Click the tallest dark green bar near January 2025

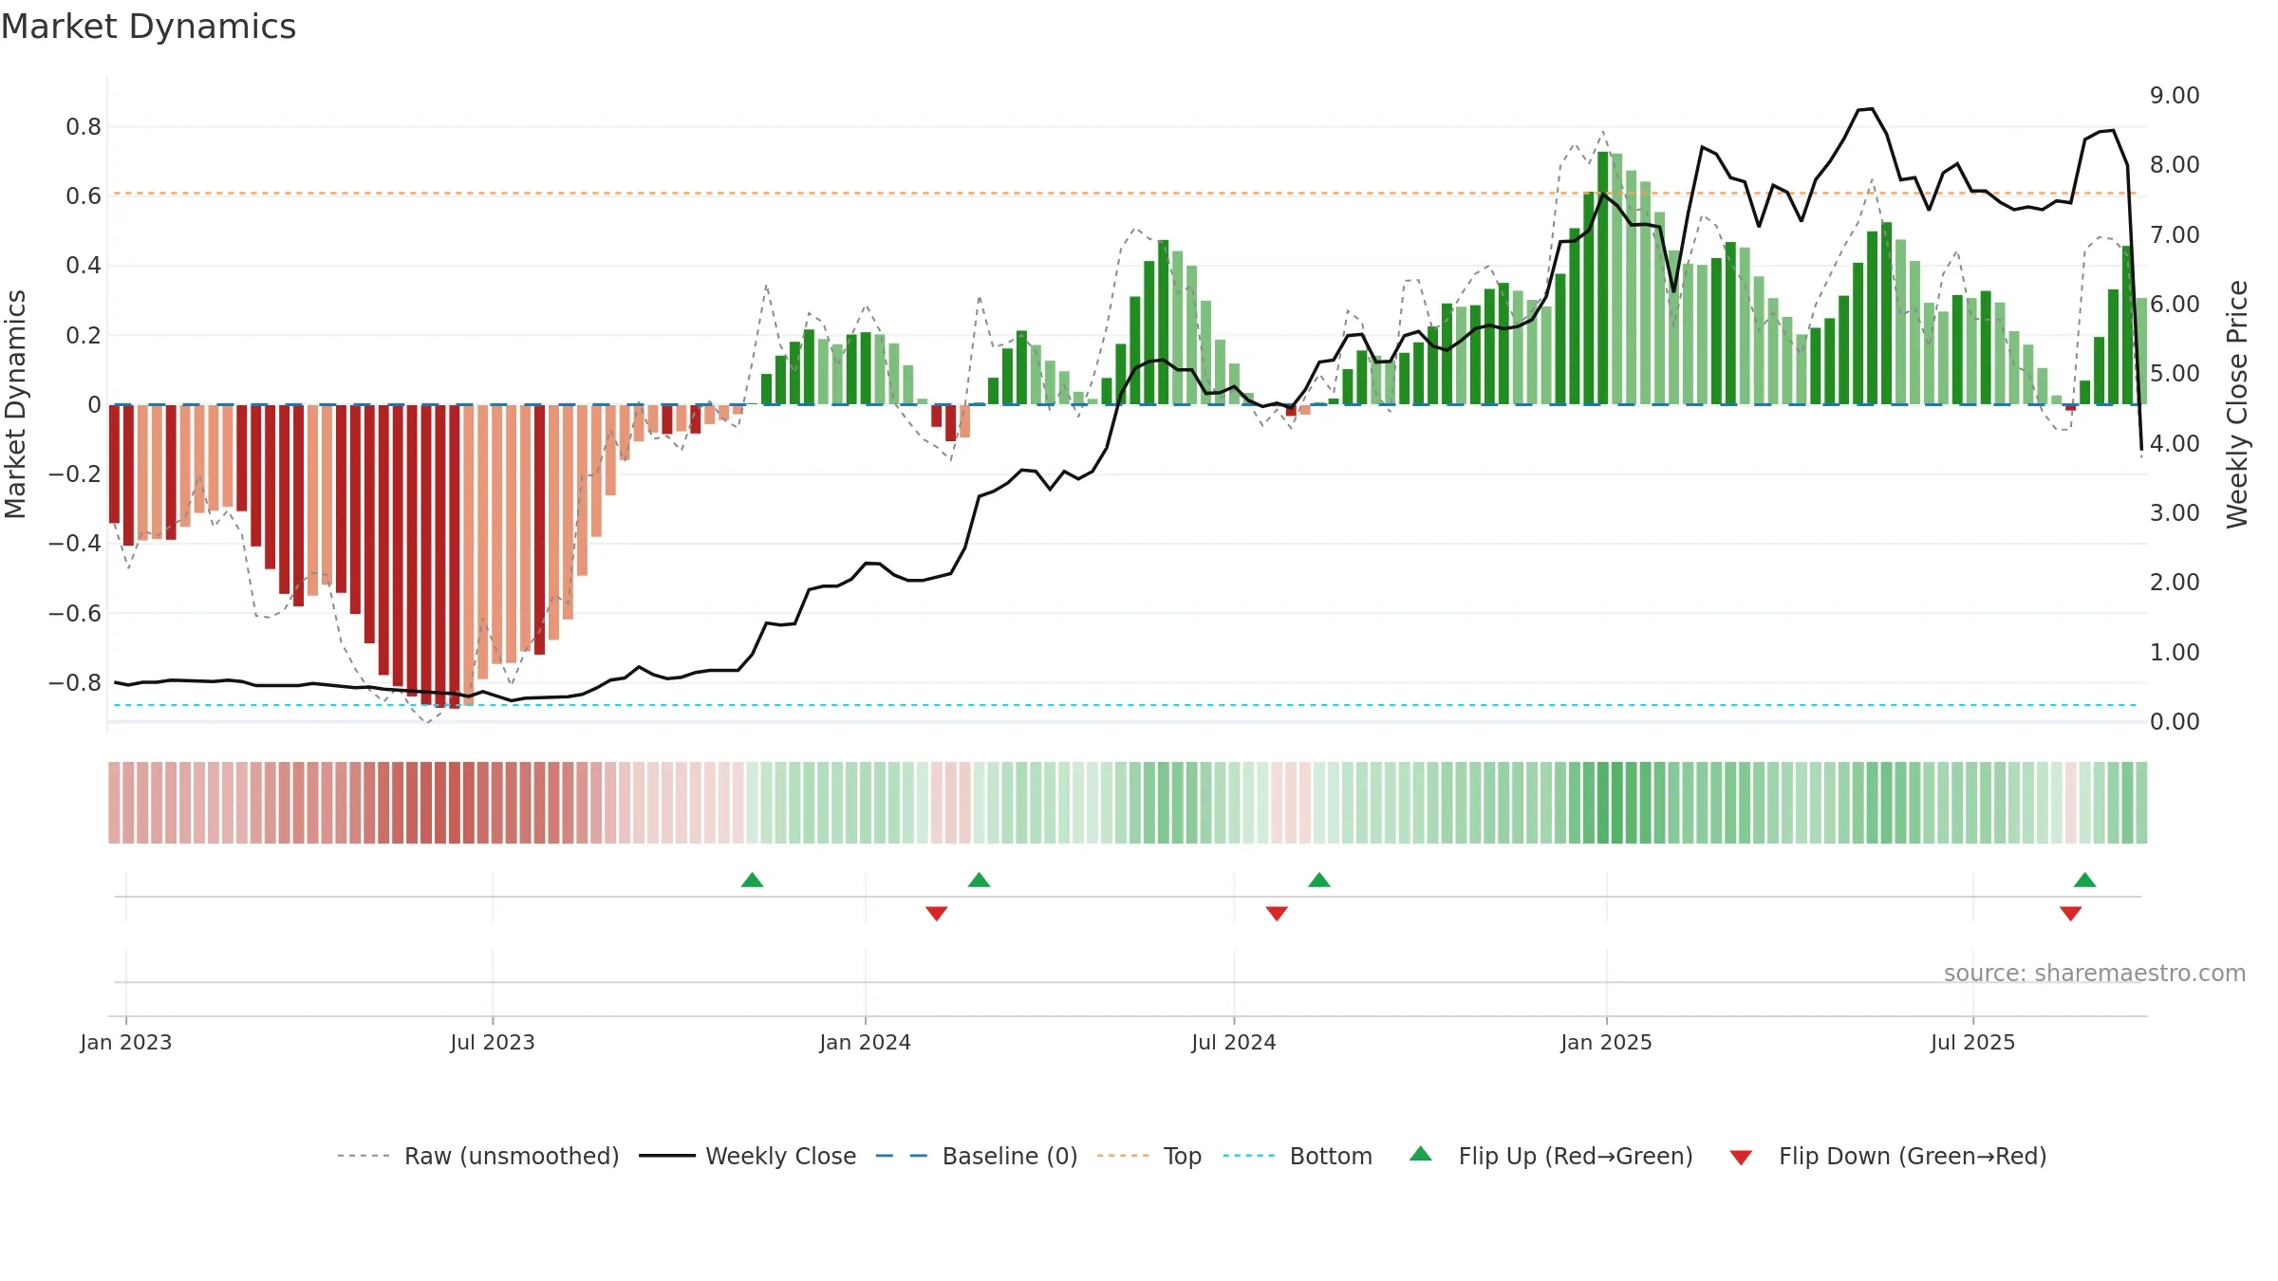click(1603, 278)
